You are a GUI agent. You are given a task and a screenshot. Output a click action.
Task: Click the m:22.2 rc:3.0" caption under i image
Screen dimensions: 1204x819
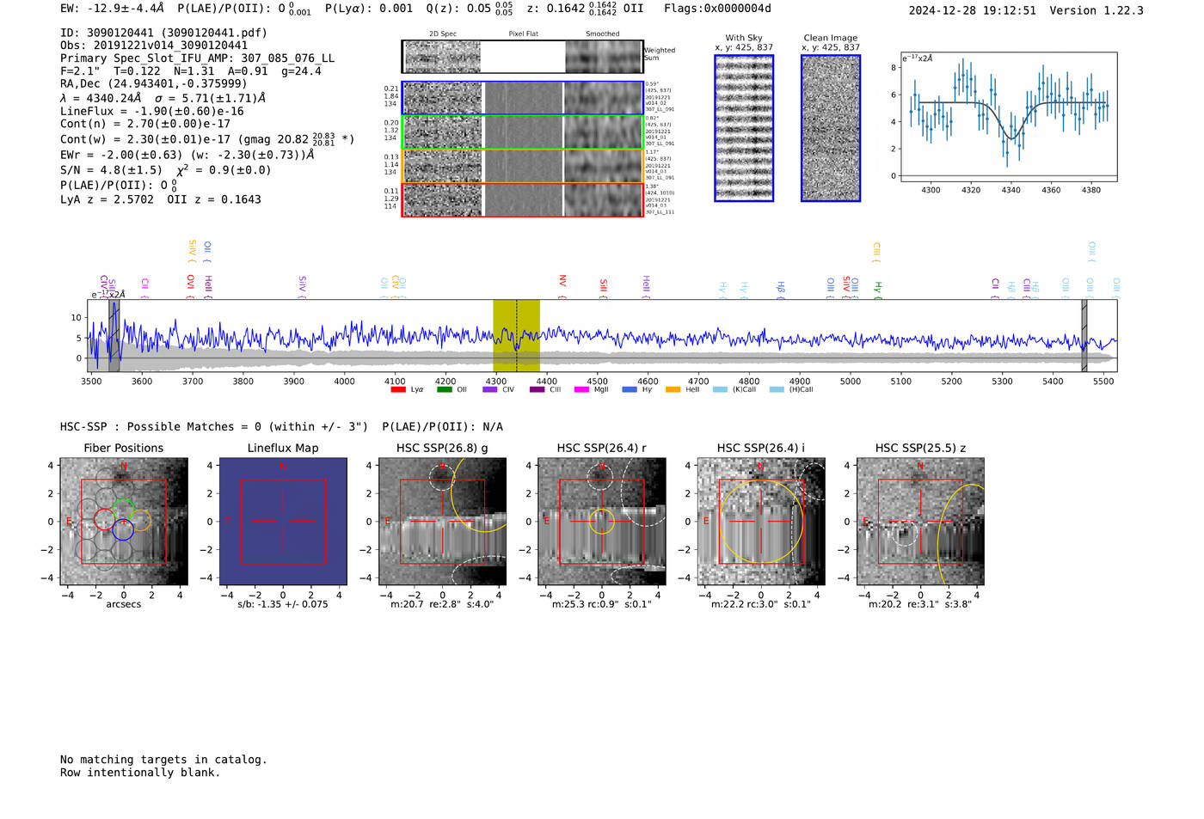tap(761, 604)
